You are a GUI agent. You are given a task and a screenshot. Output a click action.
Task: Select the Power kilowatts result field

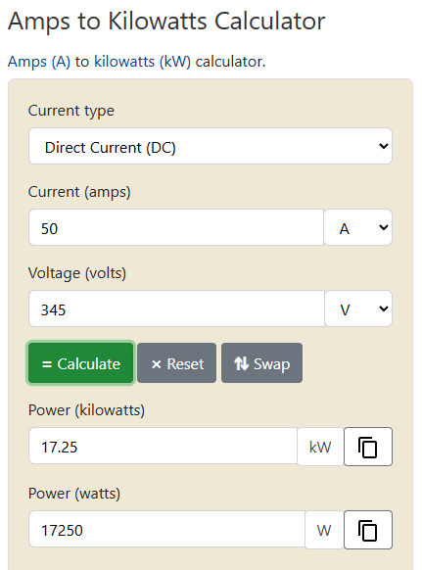tap(164, 446)
